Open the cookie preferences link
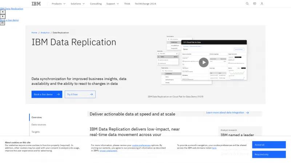 tap(141, 145)
